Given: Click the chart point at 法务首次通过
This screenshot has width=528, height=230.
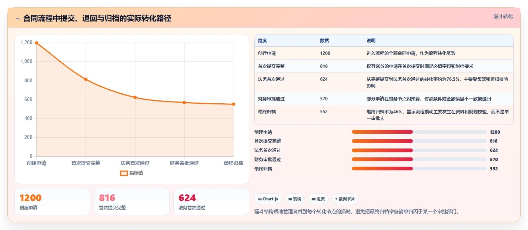Looking at the screenshot, I should pyautogui.click(x=135, y=97).
